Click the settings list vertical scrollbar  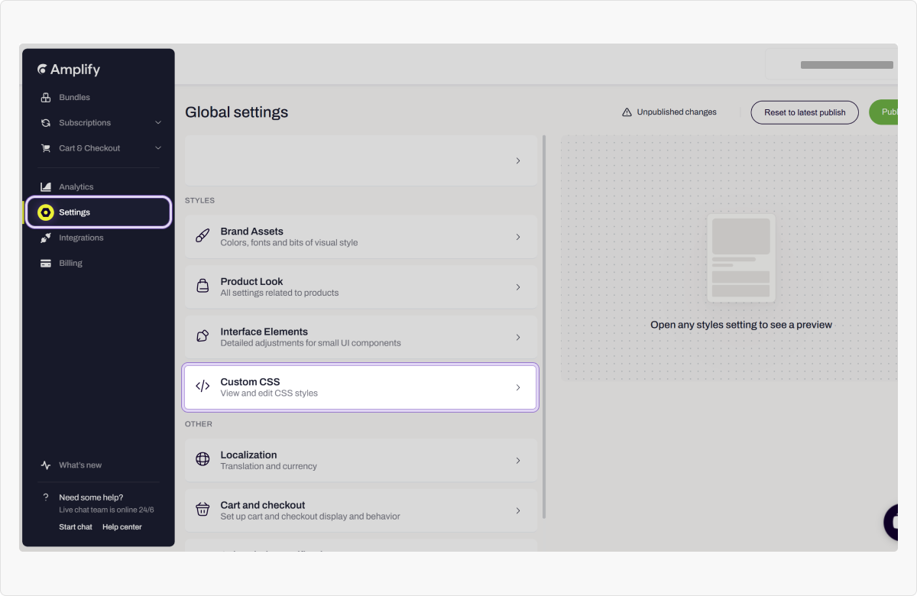click(544, 327)
